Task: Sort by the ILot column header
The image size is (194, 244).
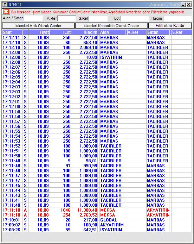Action: (60, 32)
